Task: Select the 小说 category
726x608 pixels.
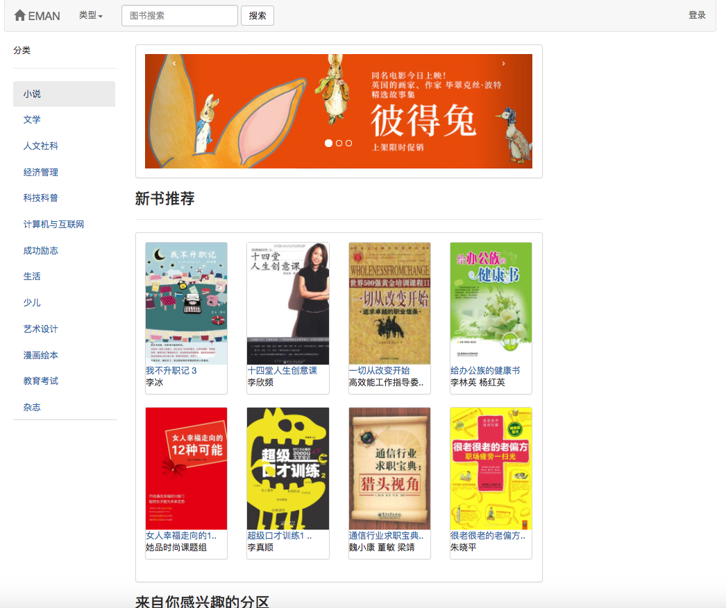Action: 64,94
